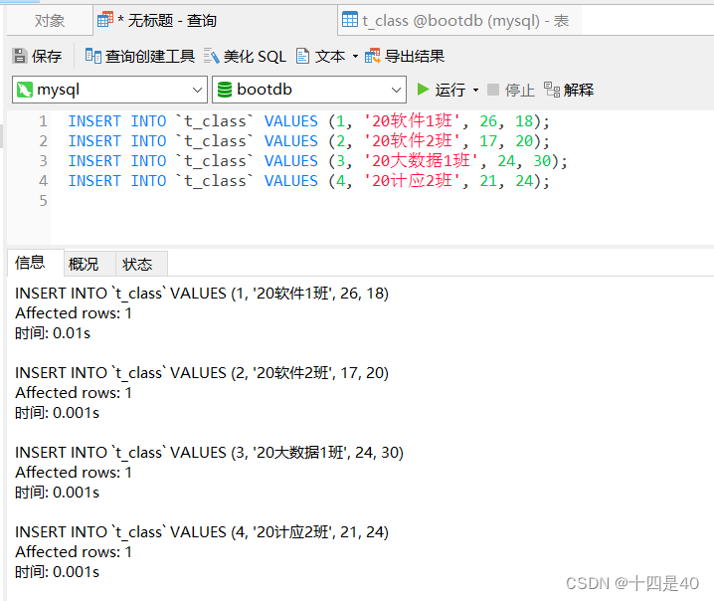This screenshot has height=601, width=714.
Task: Click `t_class` on editor line 4
Action: (216, 181)
